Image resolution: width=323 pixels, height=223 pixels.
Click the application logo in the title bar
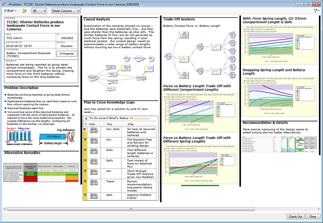[4, 4]
